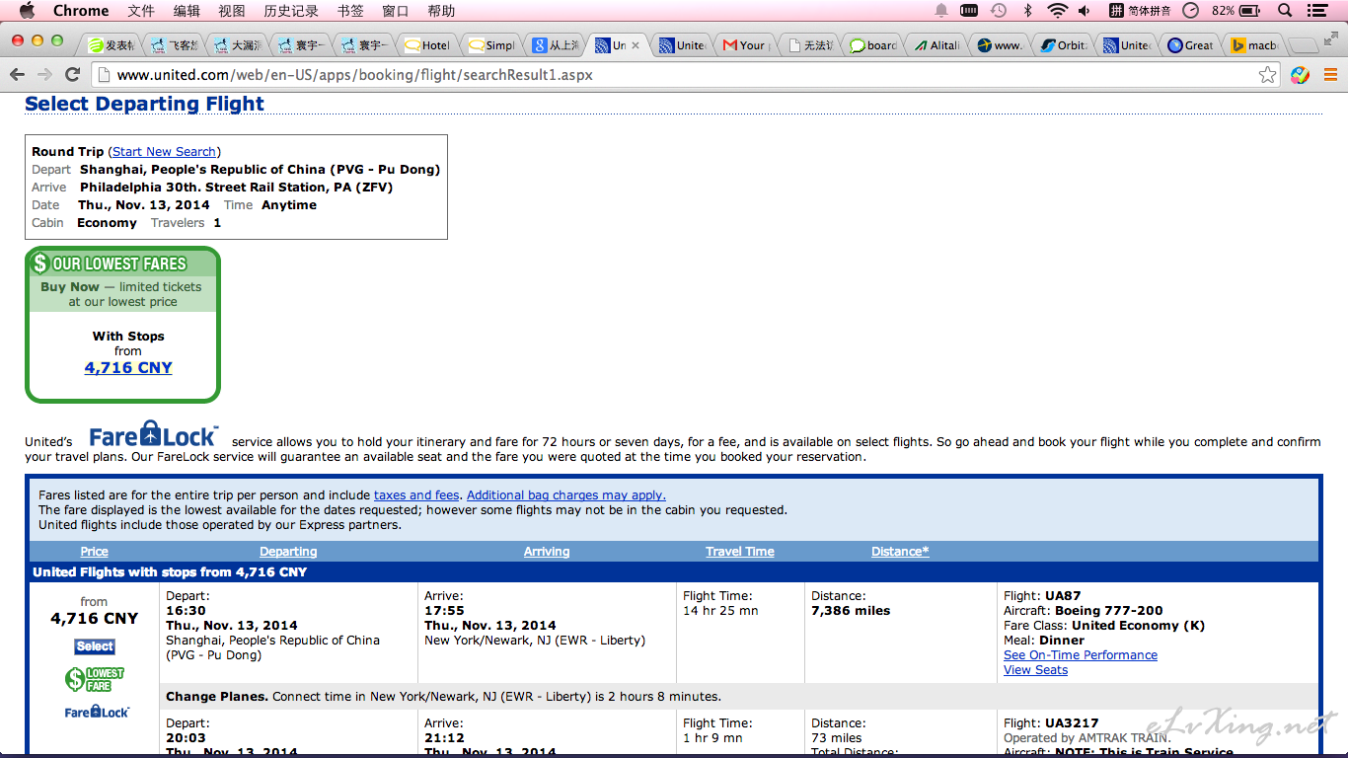Sort results by Departing column

(288, 552)
